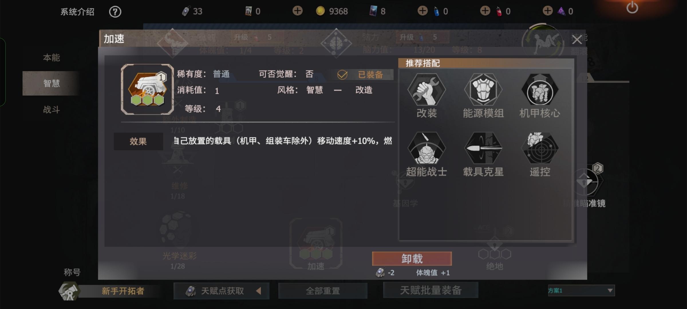Open the 方案1 scheme dropdown
687x309 pixels.
[x=581, y=290]
